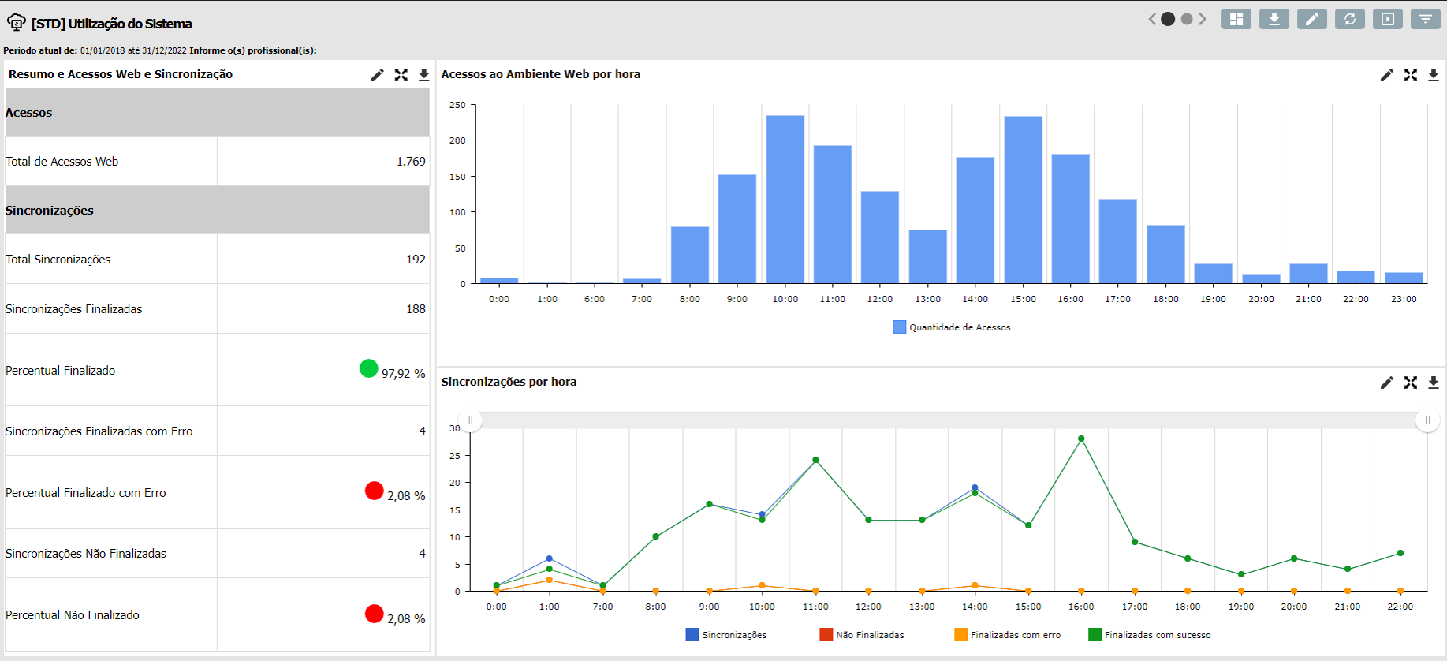Select the 16:00 peak point in the sync chart
1447x661 pixels.
pyautogui.click(x=1081, y=439)
